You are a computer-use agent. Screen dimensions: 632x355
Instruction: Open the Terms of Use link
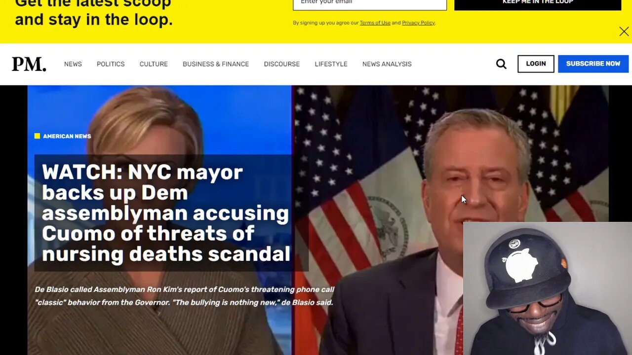(x=375, y=23)
